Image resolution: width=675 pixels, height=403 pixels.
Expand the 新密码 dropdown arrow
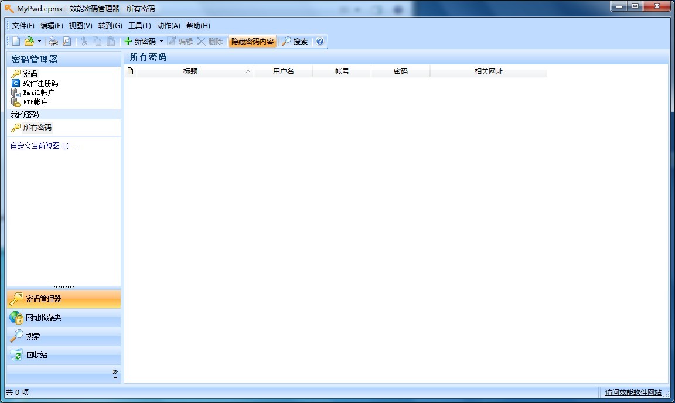161,42
